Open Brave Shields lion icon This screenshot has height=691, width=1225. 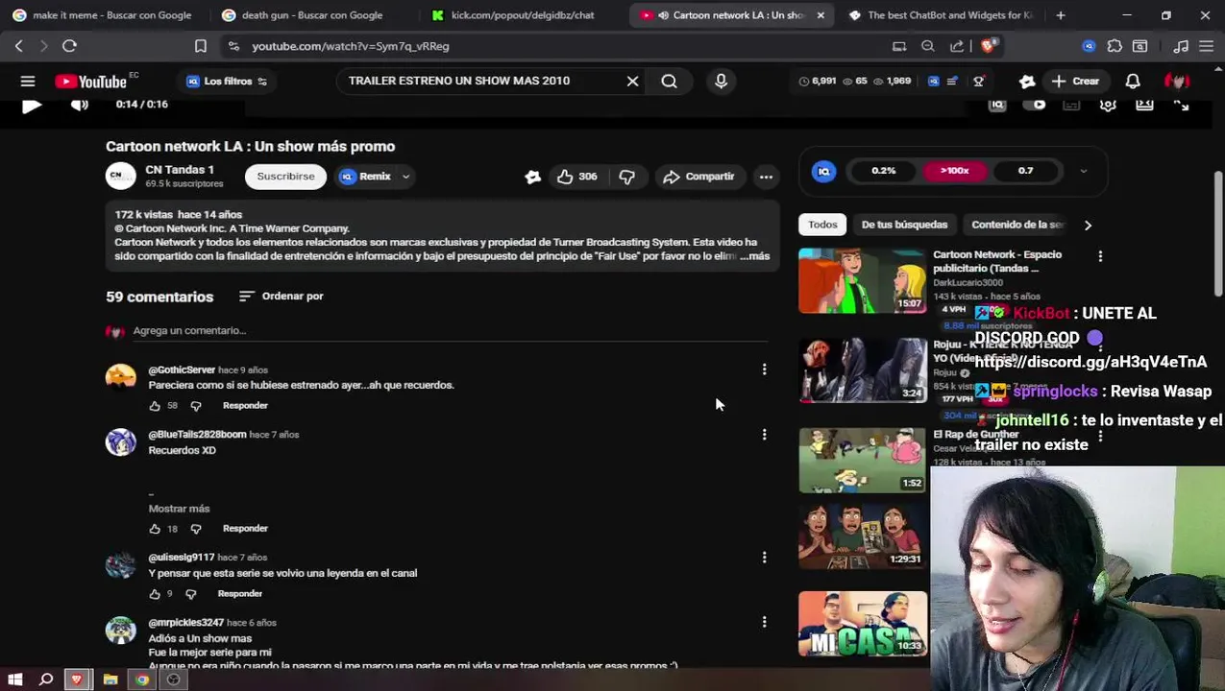coord(990,46)
